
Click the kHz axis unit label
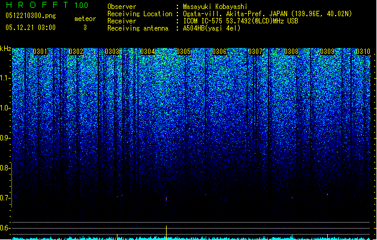click(x=5, y=49)
